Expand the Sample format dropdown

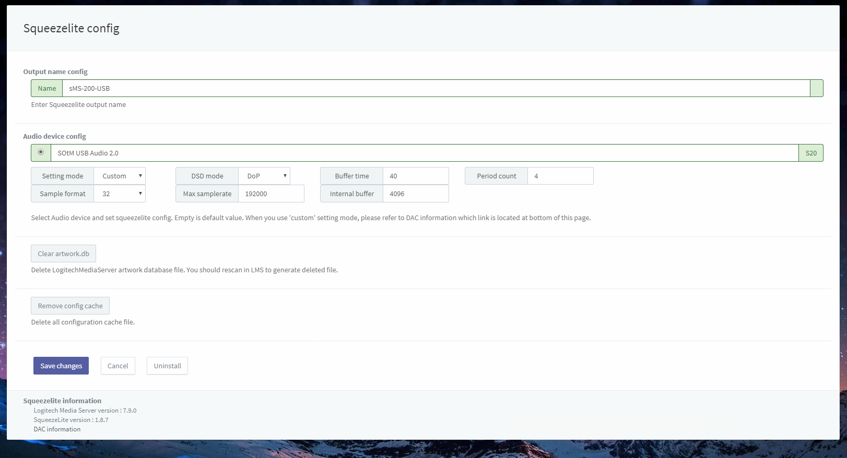click(x=120, y=194)
